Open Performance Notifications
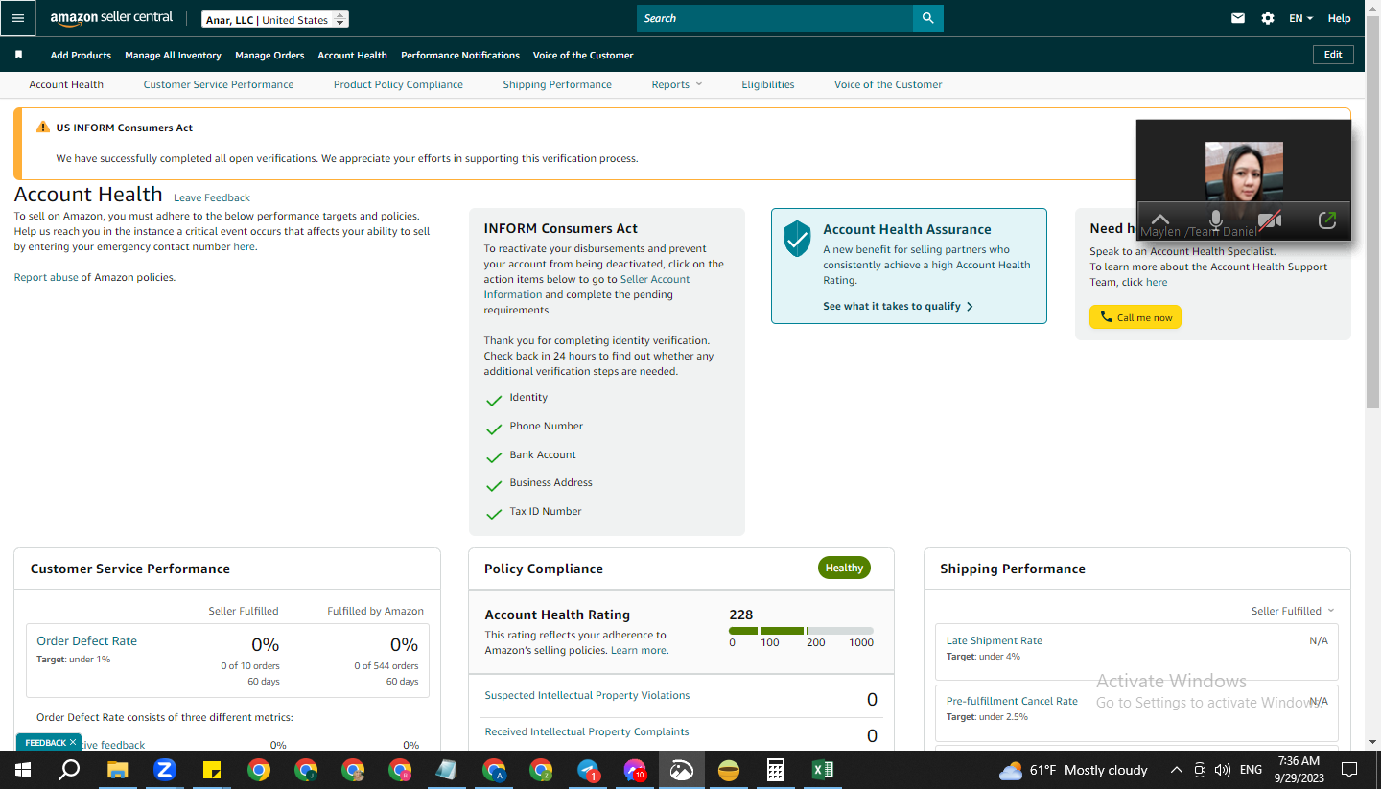Image resolution: width=1381 pixels, height=789 pixels. pos(460,55)
